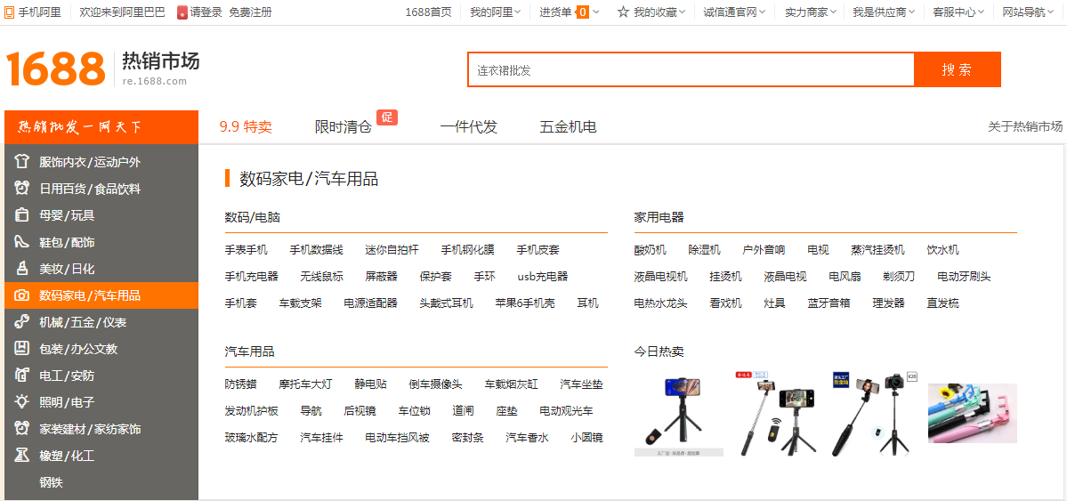Click the 手表手机 link
1067x501 pixels.
[x=247, y=250]
